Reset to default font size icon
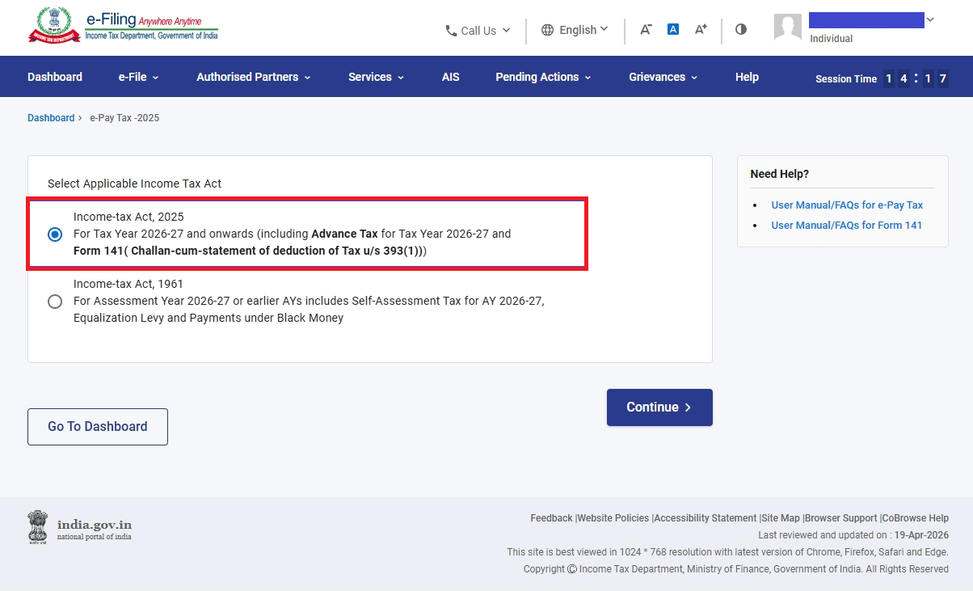This screenshot has height=591, width=973. click(672, 29)
